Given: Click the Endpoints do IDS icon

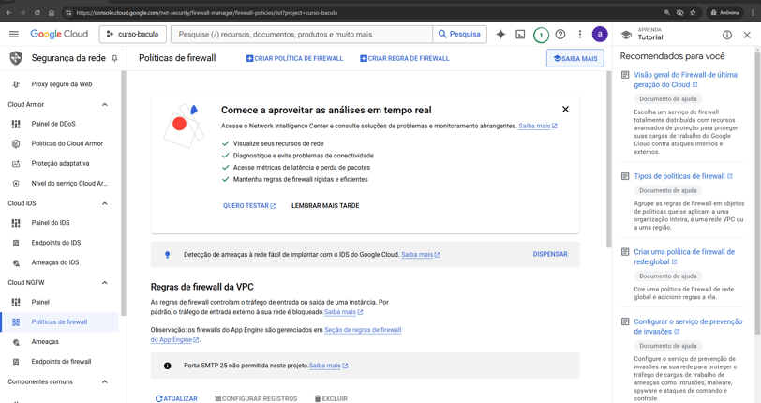Looking at the screenshot, I should click(x=16, y=243).
